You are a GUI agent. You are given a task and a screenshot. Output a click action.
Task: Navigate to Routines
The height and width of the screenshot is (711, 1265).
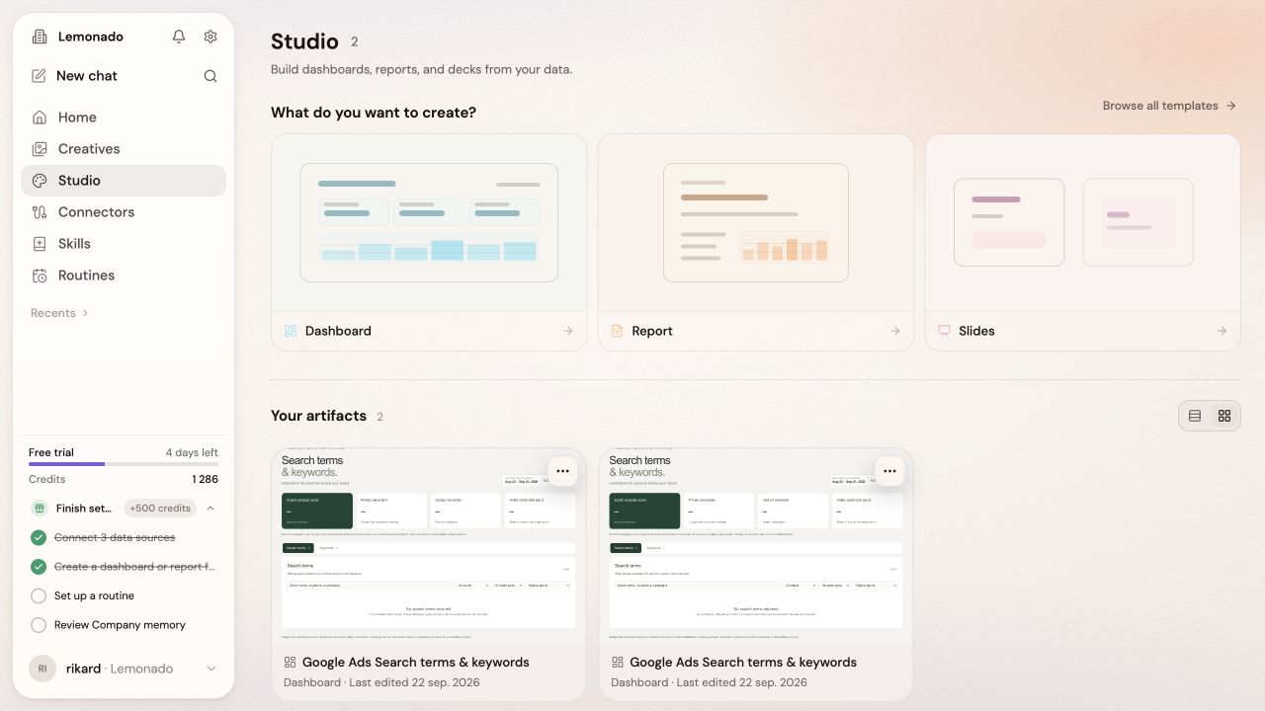point(124,276)
